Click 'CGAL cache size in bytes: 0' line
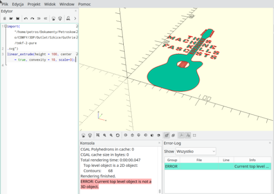The image size is (274, 194). [105, 154]
